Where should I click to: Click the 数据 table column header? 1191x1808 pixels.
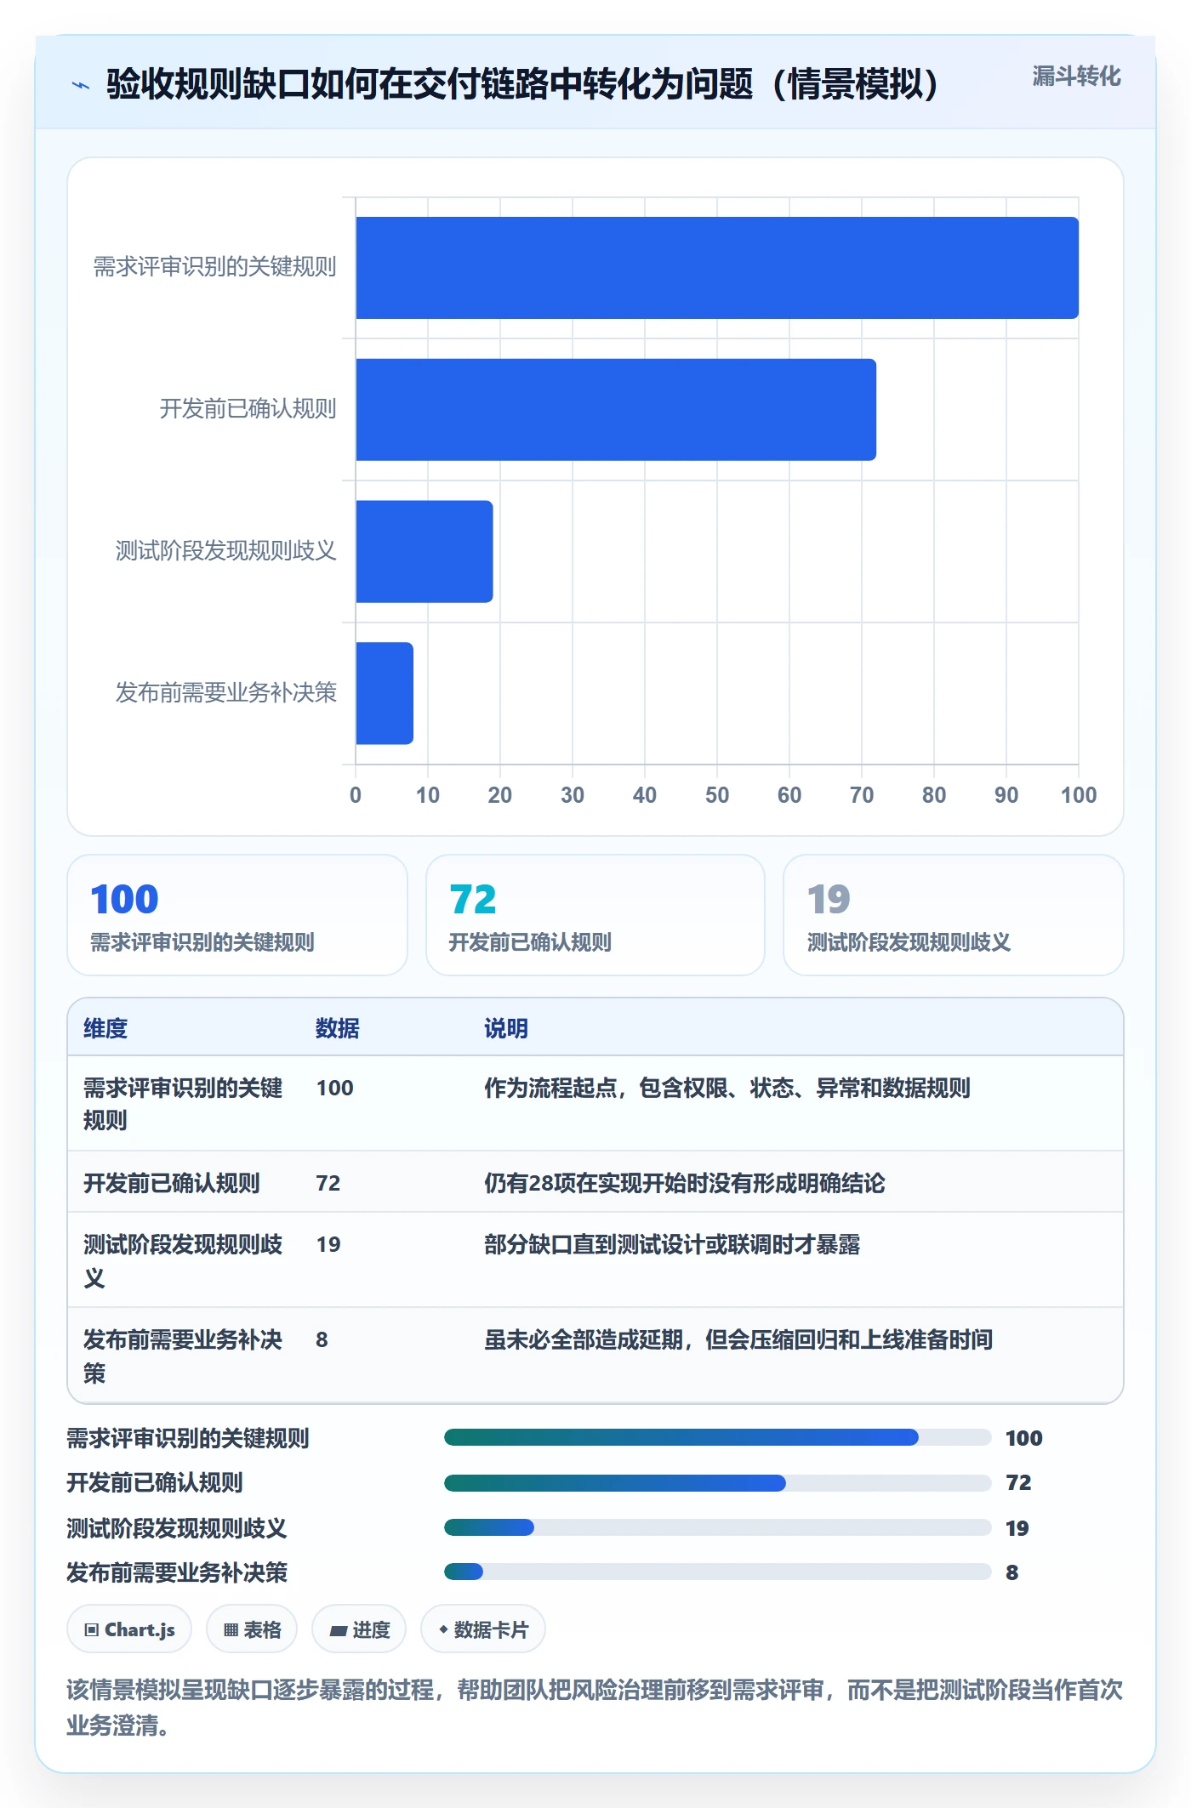pyautogui.click(x=337, y=1028)
